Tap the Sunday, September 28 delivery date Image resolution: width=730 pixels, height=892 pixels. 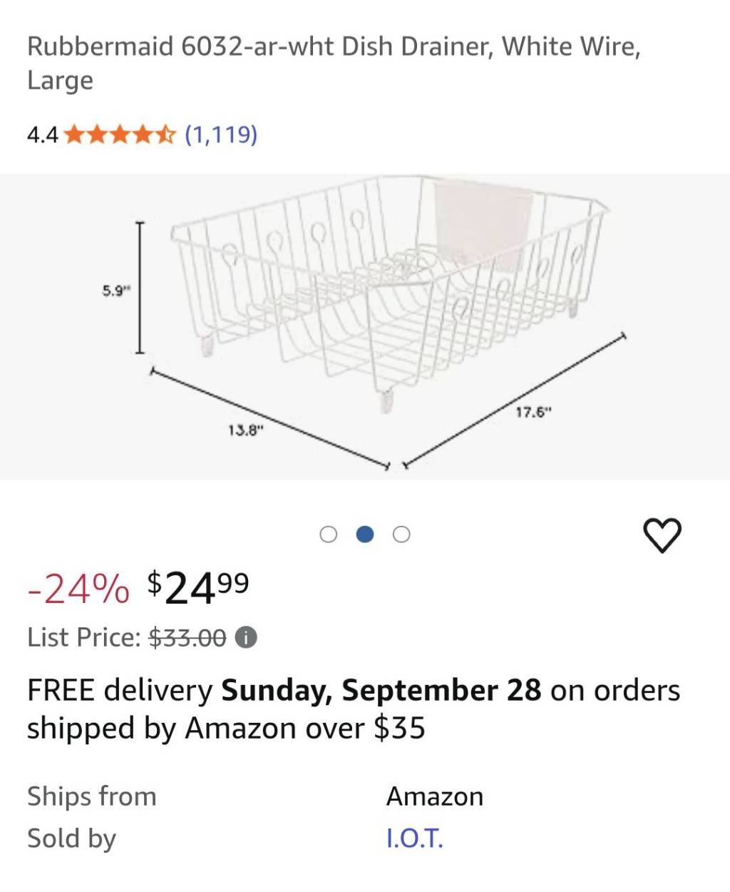(x=381, y=690)
